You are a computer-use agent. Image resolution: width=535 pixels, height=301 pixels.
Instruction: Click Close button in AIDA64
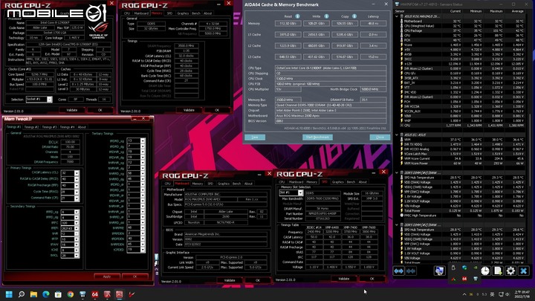click(380, 137)
